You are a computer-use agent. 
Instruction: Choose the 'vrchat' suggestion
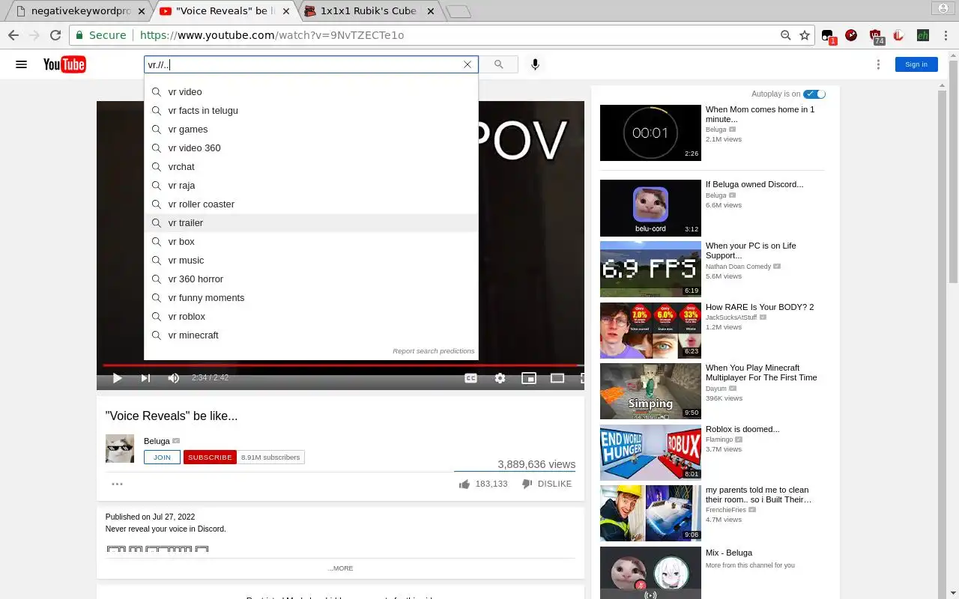[x=311, y=166]
